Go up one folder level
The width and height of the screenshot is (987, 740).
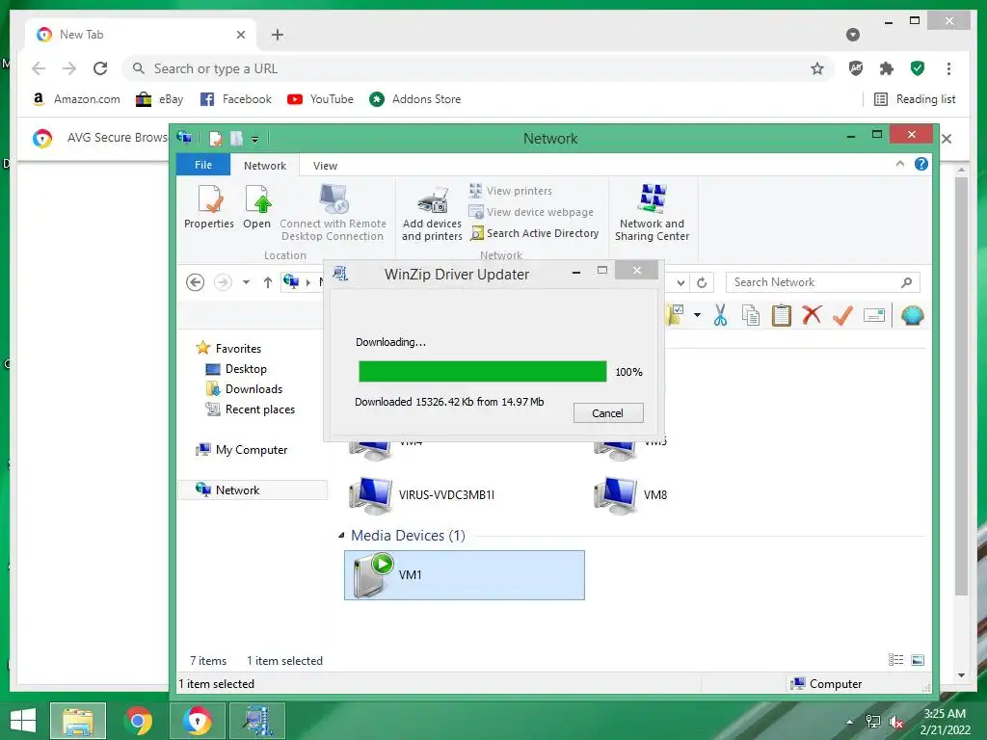[268, 282]
